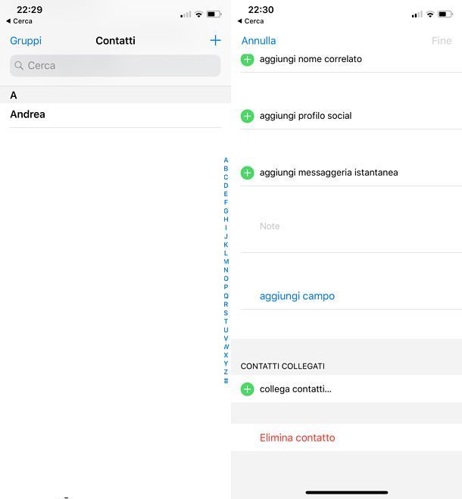Screen dimensions: 462x499
Task: Tap the blue plus add-contact icon
Action: (216, 40)
